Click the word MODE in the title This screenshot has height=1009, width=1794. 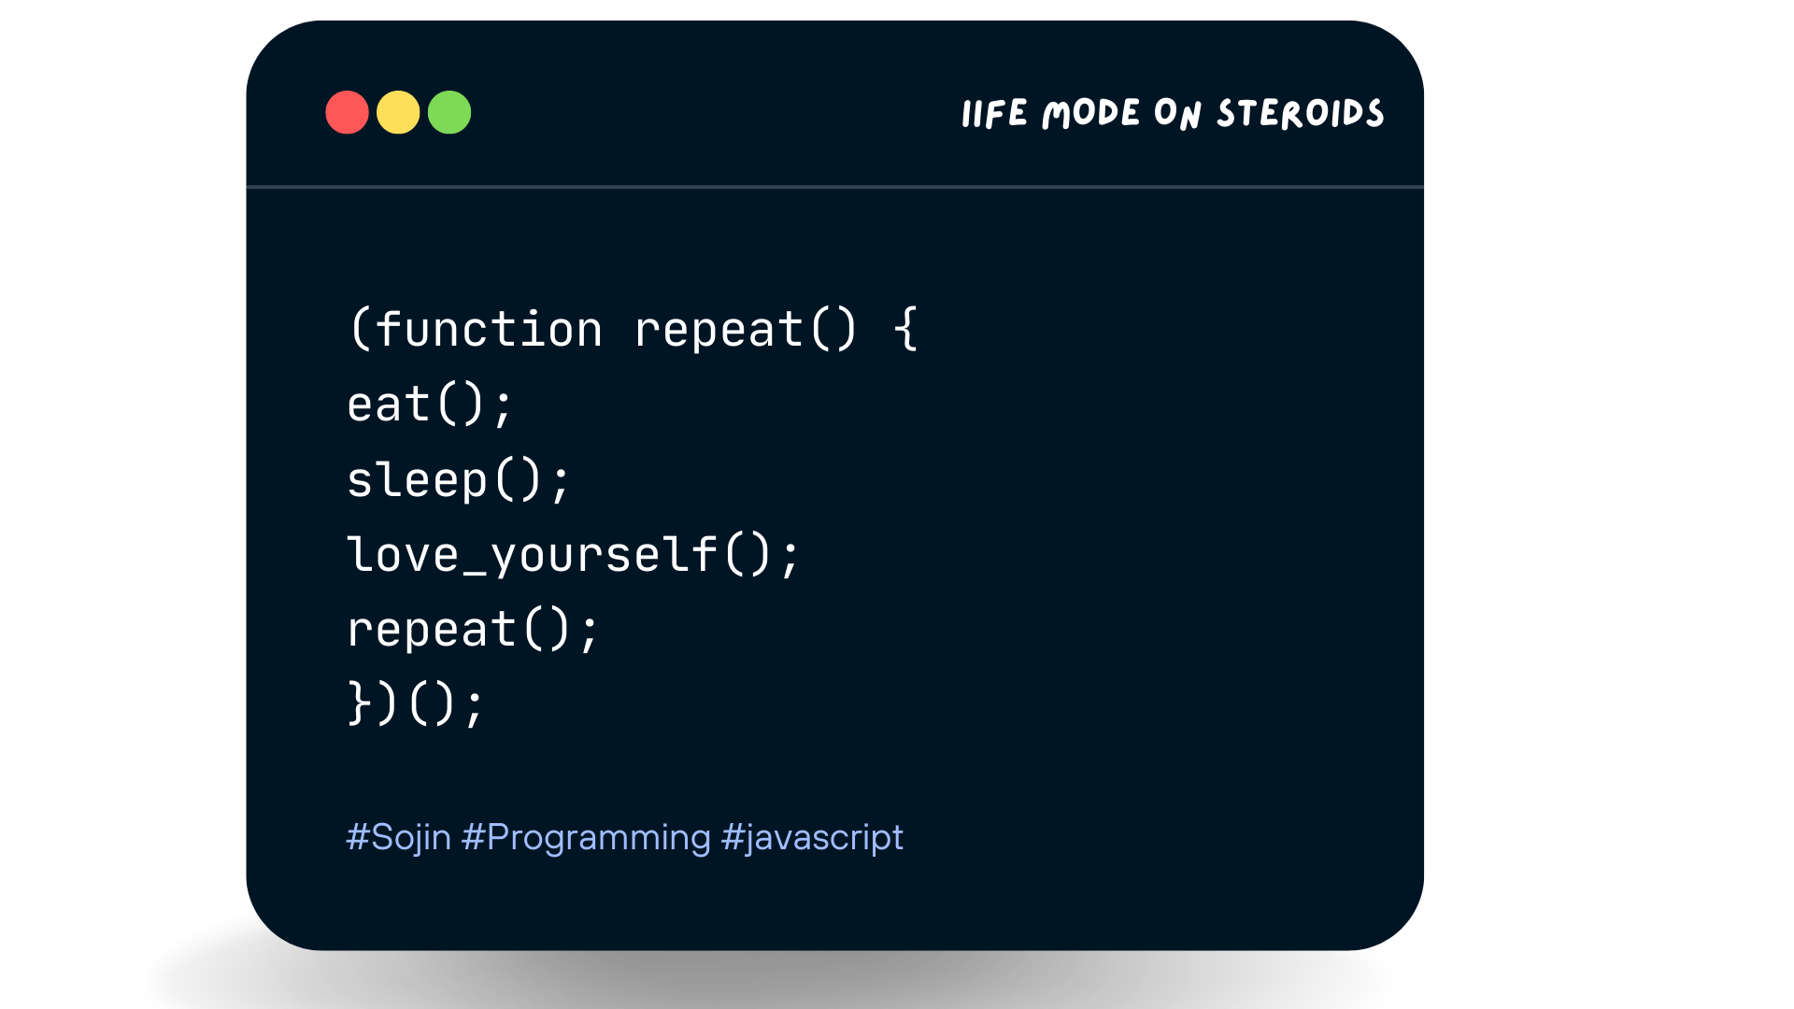[x=1090, y=114]
